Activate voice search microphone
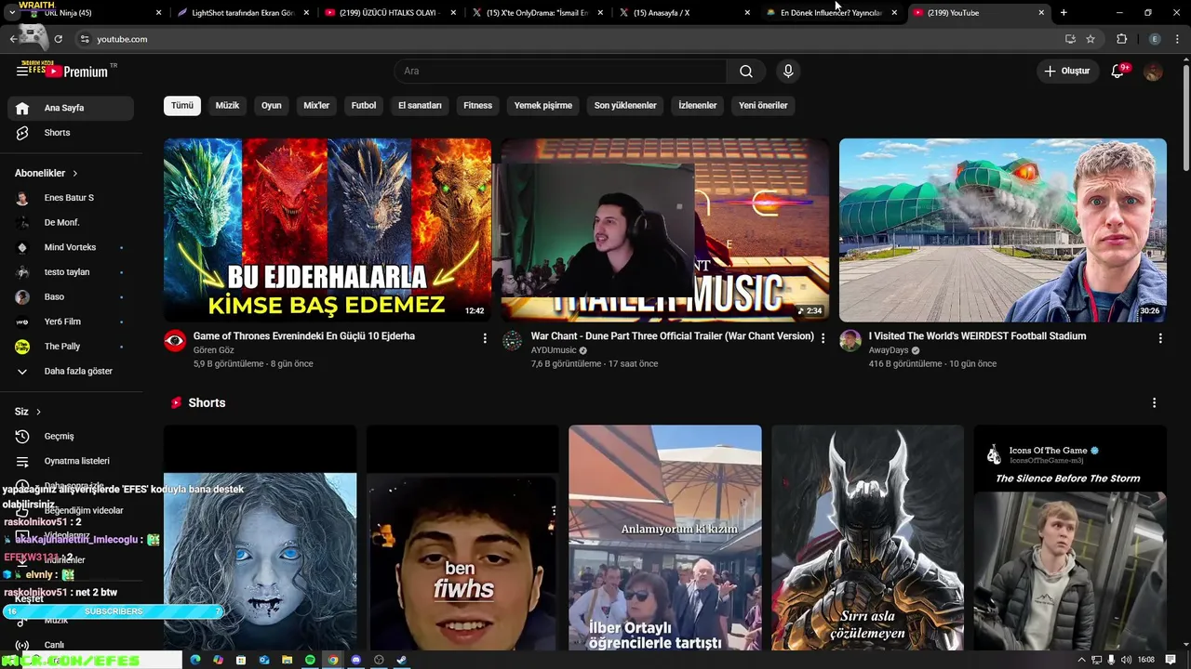The height and width of the screenshot is (669, 1191). pos(788,71)
